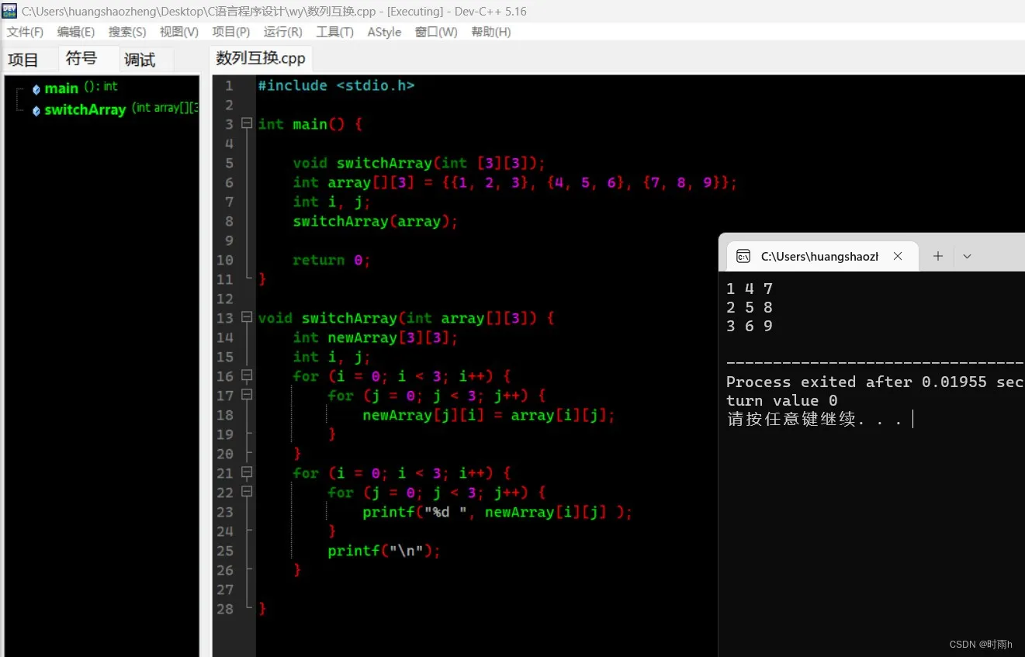This screenshot has height=657, width=1025.
Task: Open the console tab dropdown chevron
Action: (967, 256)
